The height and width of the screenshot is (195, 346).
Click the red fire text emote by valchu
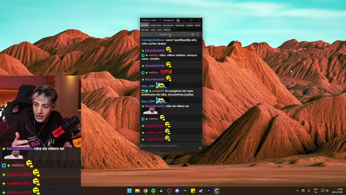click(x=166, y=72)
